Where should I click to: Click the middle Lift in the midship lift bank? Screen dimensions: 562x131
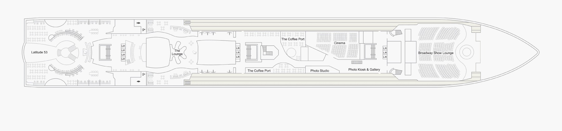238,52
